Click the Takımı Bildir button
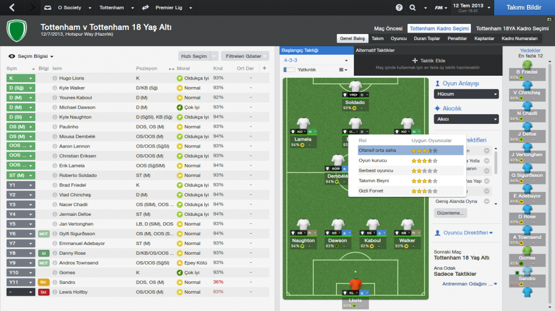Viewport: 555px width, 311px height. [524, 8]
